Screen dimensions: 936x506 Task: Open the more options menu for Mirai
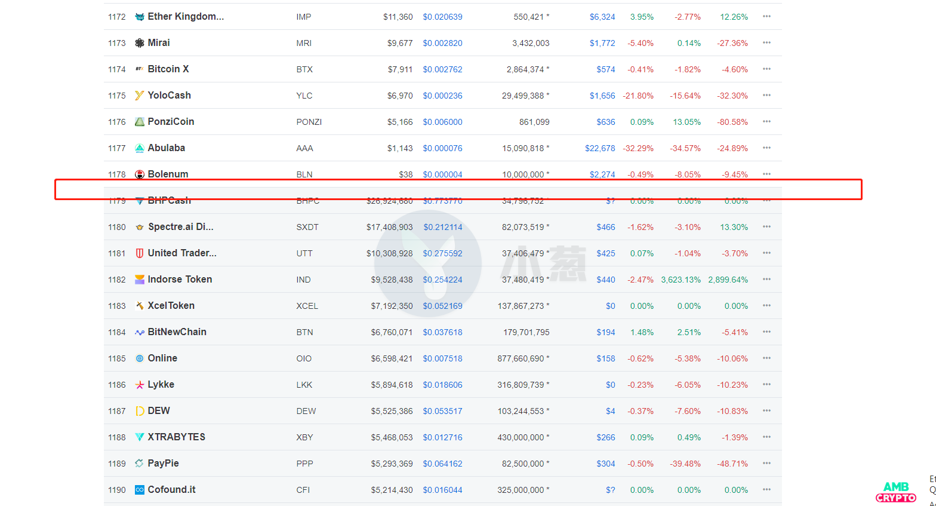click(767, 43)
